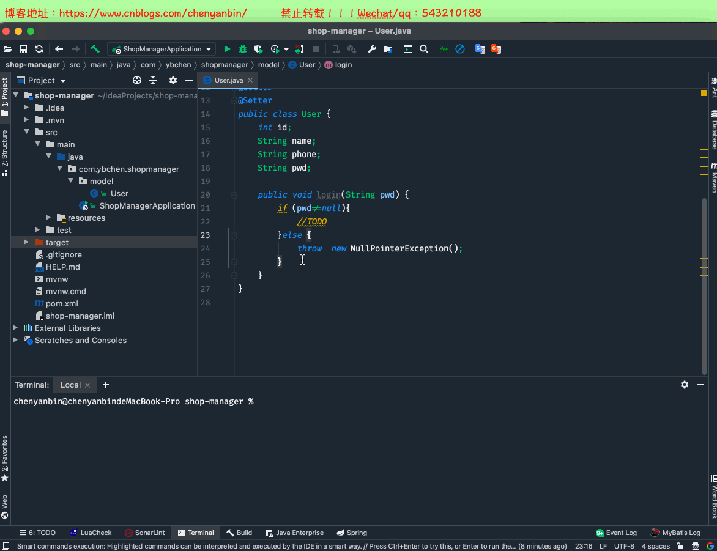The image size is (717, 551).
Task: Open the ShopManagerApplication run configuration dropdown
Action: coord(162,49)
